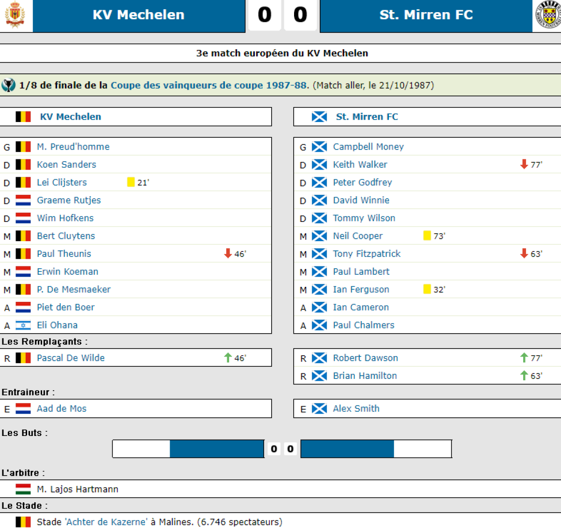Open the Coupe des vainqueurs de coupe 1987-88 link

(x=209, y=86)
